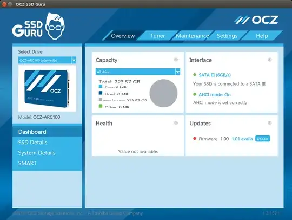Click the AHCI mode: On link

pos(215,95)
